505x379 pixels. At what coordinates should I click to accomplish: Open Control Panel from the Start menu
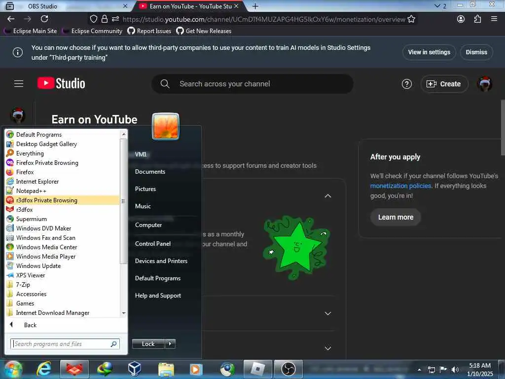(153, 244)
